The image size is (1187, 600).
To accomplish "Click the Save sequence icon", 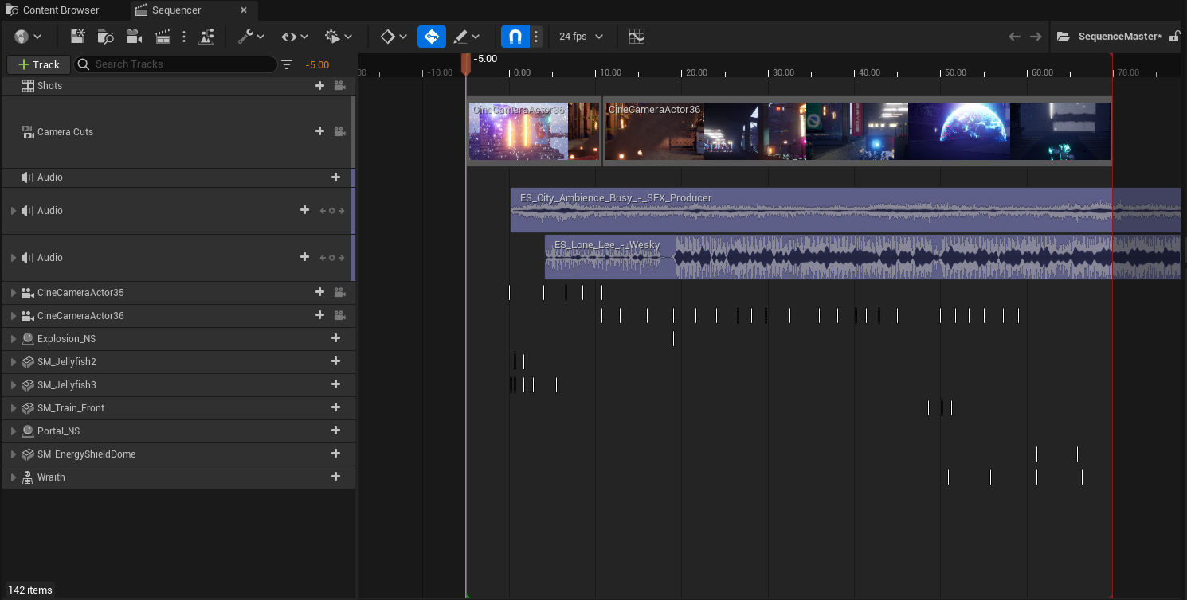I will [77, 37].
